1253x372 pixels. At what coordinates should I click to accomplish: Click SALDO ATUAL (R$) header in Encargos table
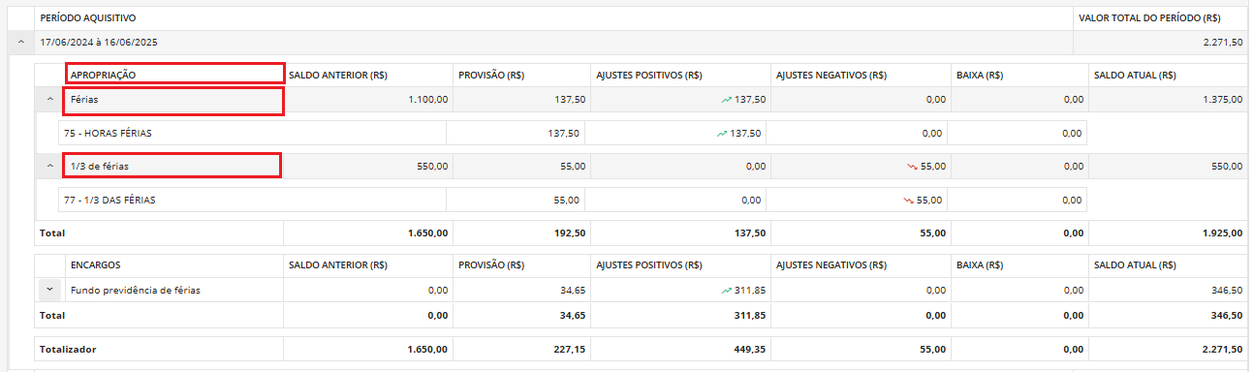[x=1135, y=264]
